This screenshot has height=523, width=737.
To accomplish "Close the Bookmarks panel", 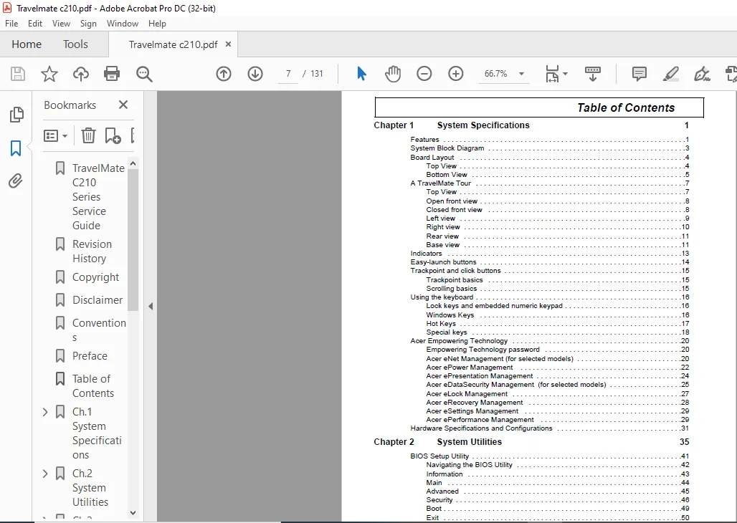I will coord(123,105).
